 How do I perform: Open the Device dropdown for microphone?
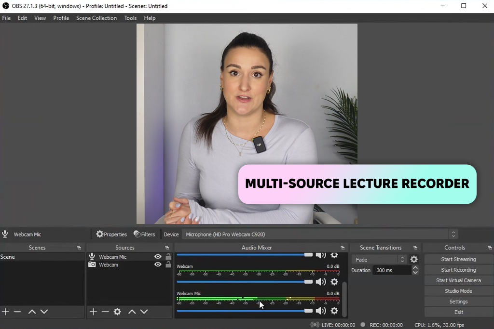pos(320,234)
